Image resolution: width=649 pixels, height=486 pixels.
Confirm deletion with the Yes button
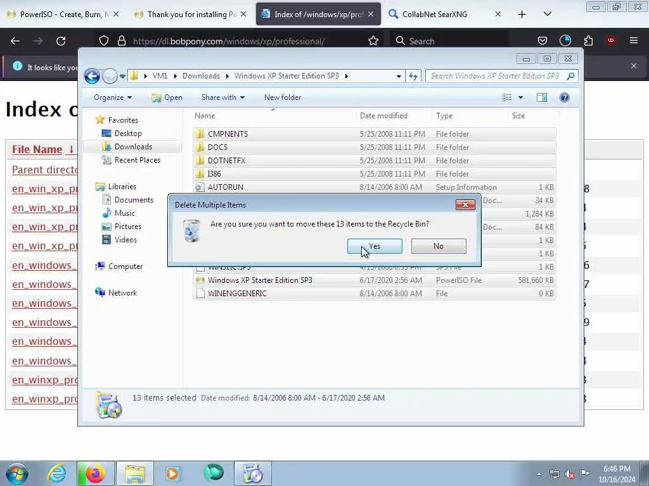click(x=375, y=246)
